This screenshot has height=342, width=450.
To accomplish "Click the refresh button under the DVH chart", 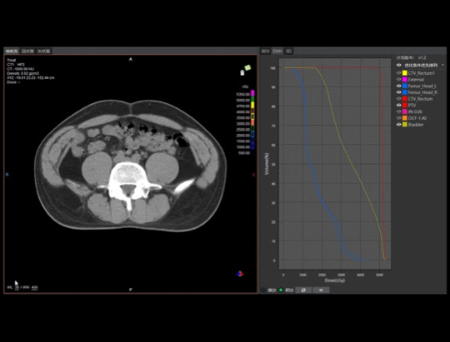I will point(303,290).
